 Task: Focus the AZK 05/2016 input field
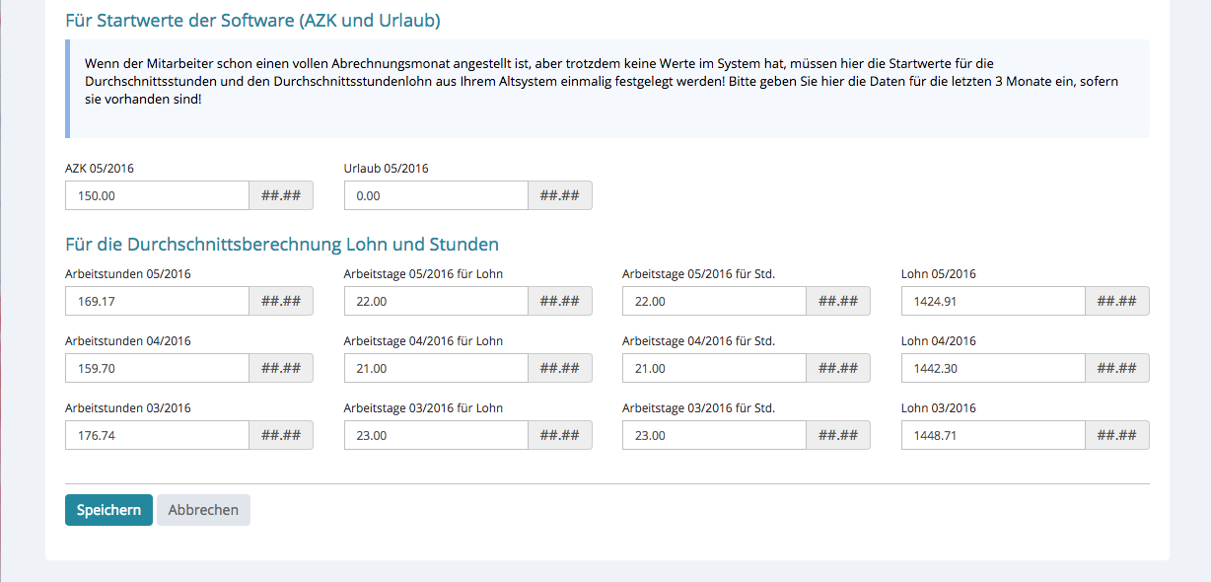click(157, 195)
